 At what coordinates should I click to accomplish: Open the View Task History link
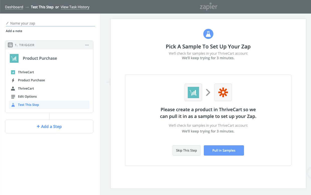pyautogui.click(x=75, y=7)
